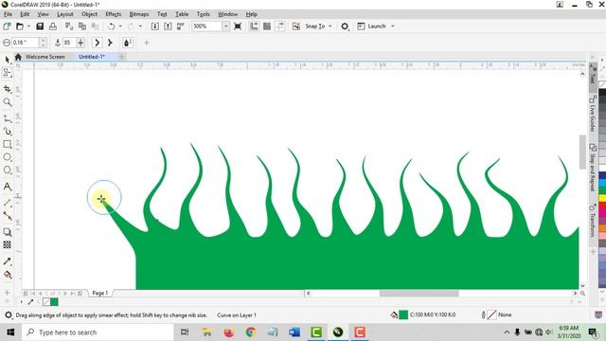Click the Launch button
This screenshot has width=606, height=341.
point(372,27)
